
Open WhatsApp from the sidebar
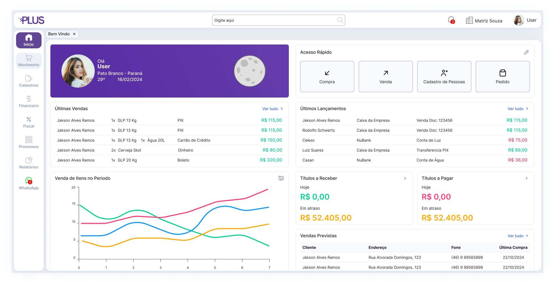pos(29,183)
